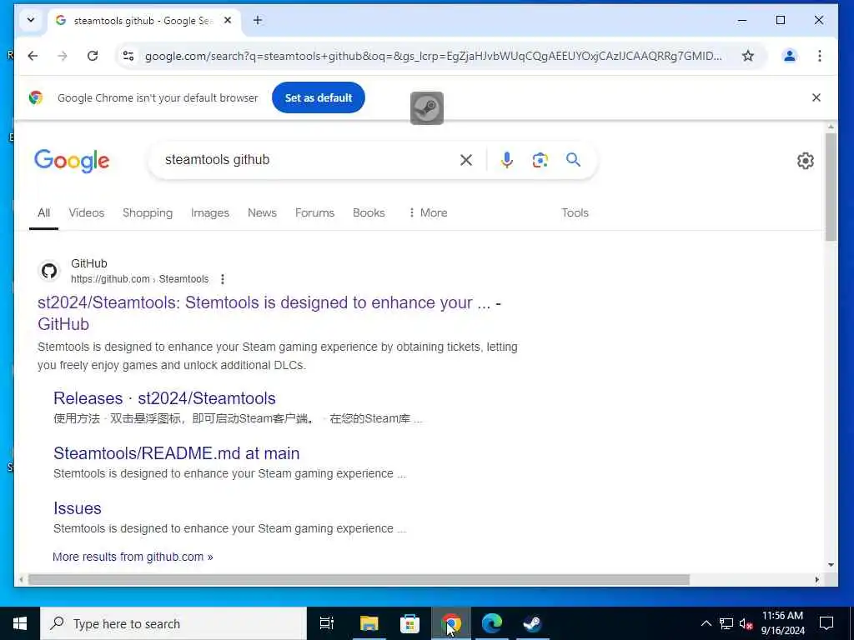Open Task View from the taskbar
The height and width of the screenshot is (640, 854).
tap(327, 623)
